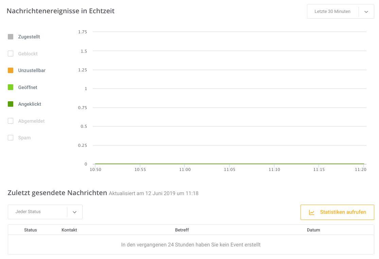Viewport: 379px width, 259px height.
Task: Click the chart icon in Statistiken aufrufen
Action: pyautogui.click(x=312, y=213)
